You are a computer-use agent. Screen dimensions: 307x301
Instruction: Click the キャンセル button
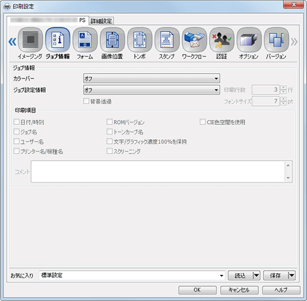(239, 290)
